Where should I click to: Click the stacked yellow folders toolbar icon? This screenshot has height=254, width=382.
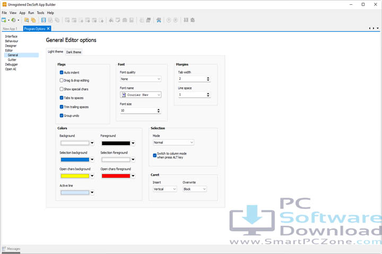tap(33, 20)
